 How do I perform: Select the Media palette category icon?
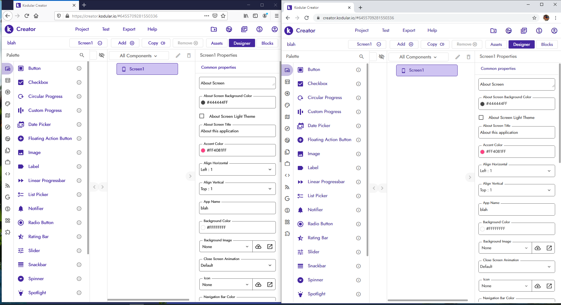coord(8,92)
